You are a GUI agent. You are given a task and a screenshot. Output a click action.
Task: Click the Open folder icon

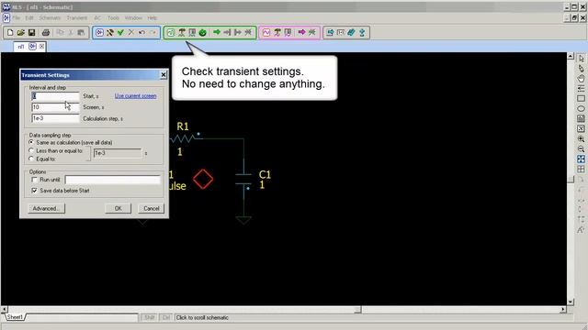coord(20,33)
